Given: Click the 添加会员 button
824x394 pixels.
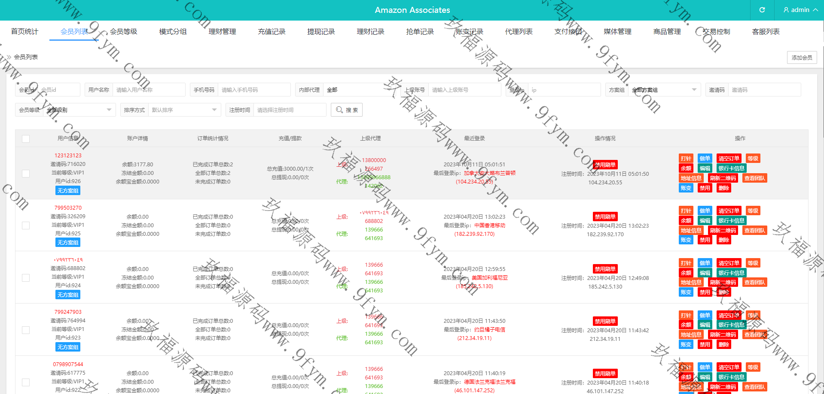Looking at the screenshot, I should (802, 57).
